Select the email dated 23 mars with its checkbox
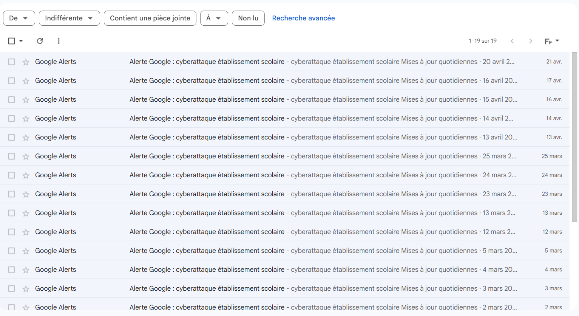 [12, 194]
